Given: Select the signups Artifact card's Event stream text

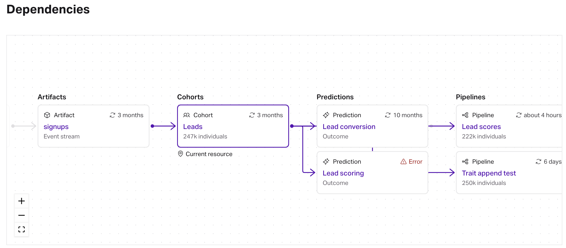Looking at the screenshot, I should [x=61, y=136].
